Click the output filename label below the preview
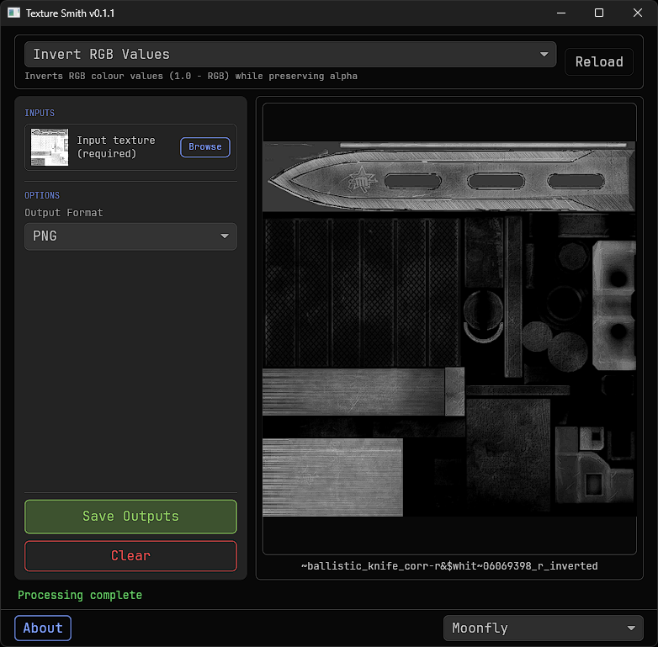The width and height of the screenshot is (658, 647). point(449,566)
